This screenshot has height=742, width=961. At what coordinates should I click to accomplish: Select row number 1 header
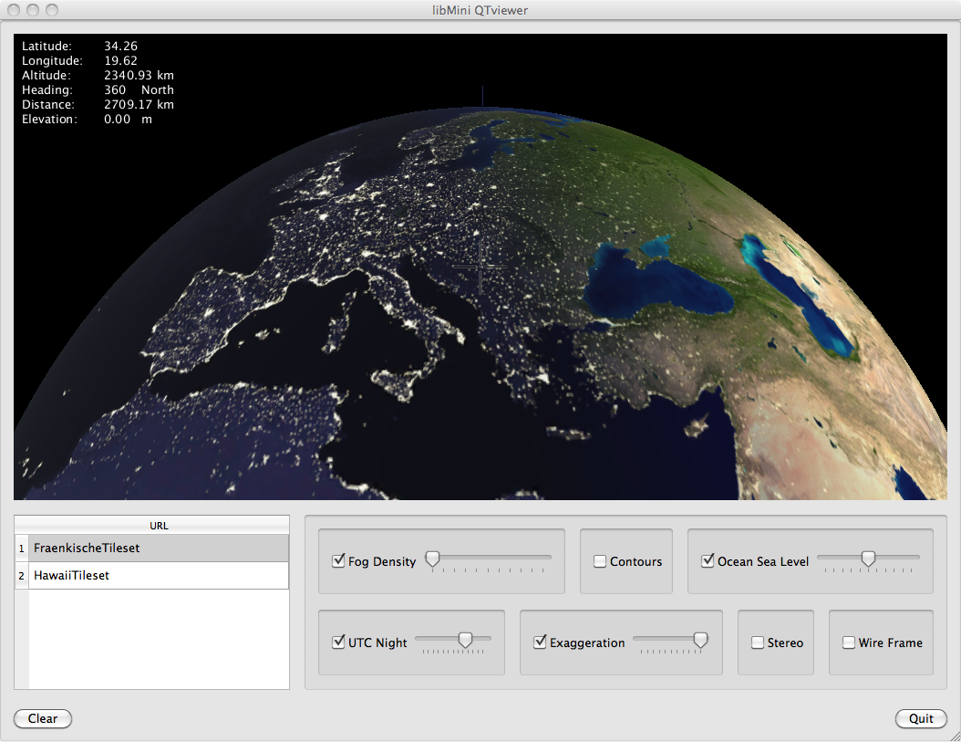coord(22,549)
